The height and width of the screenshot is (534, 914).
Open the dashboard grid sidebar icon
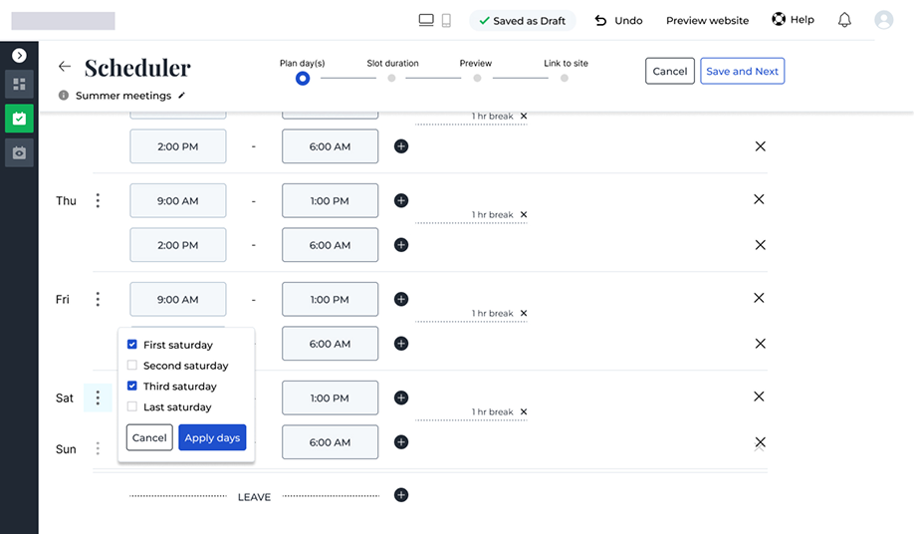19,85
